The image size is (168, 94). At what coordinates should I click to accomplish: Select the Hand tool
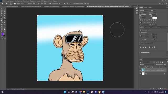[5, 29]
